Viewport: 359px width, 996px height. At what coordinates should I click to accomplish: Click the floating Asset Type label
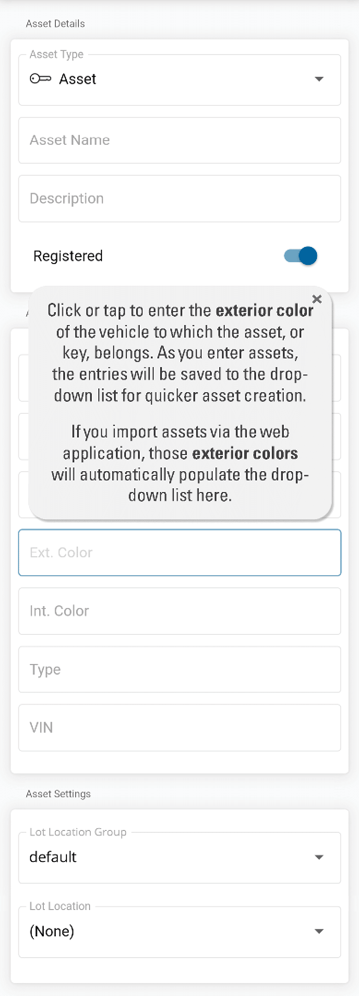tap(57, 54)
